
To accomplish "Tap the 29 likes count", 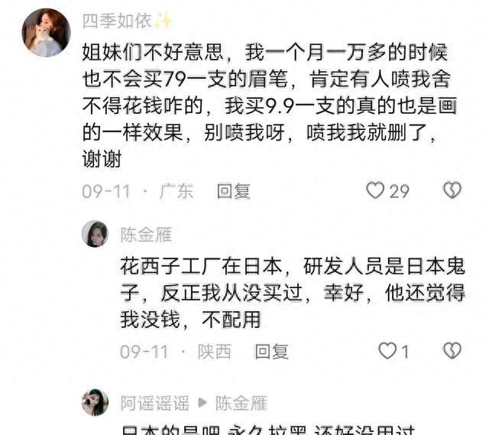I will (x=400, y=191).
